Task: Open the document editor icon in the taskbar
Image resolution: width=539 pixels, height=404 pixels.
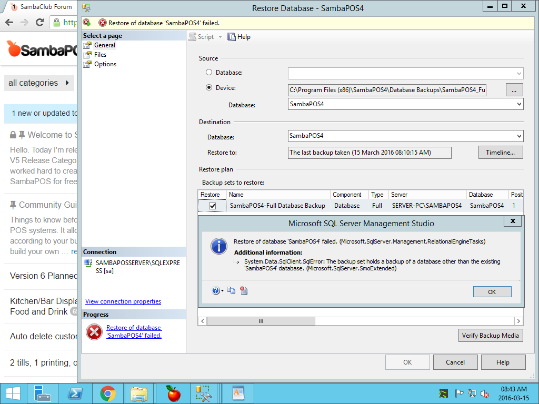Action: [x=238, y=393]
